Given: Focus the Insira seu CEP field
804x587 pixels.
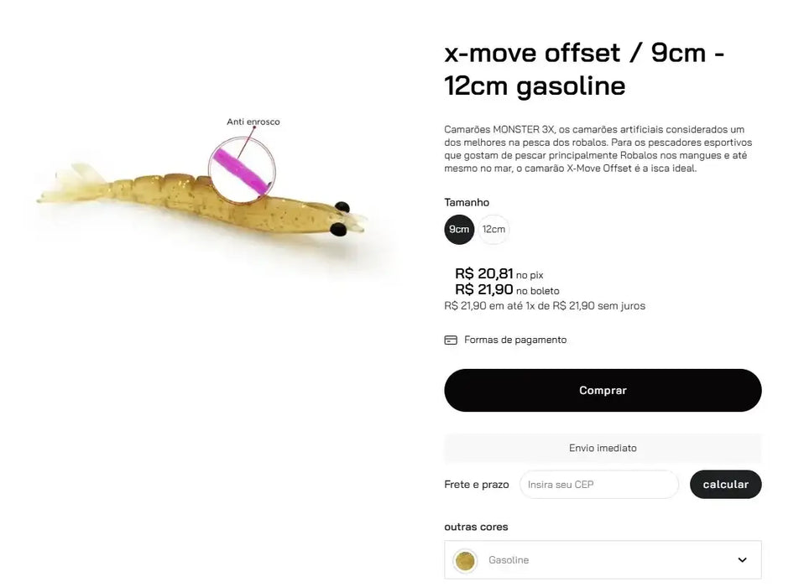Looking at the screenshot, I should click(598, 485).
